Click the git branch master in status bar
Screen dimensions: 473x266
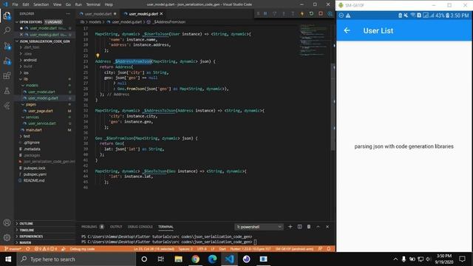click(x=13, y=249)
